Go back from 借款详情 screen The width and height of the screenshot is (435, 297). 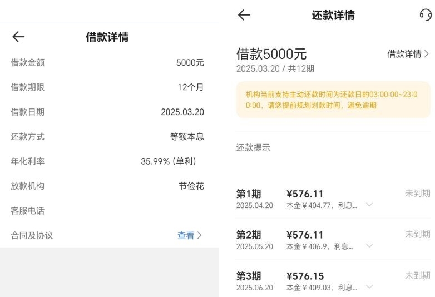[x=18, y=37]
